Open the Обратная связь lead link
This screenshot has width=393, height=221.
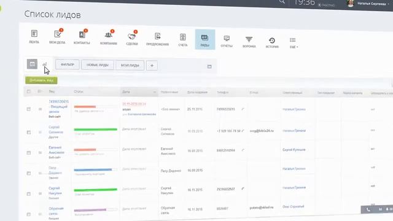point(56,211)
